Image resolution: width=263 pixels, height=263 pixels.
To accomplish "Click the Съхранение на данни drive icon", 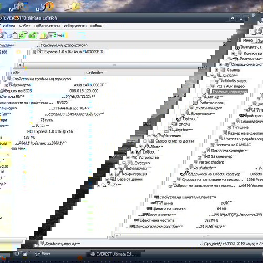I will click(151, 141).
